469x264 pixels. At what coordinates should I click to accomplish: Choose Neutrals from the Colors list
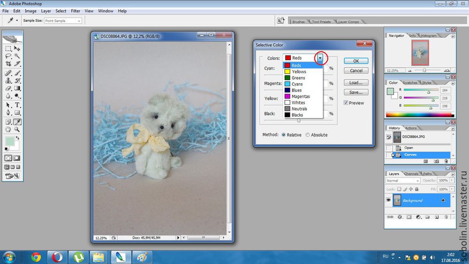tap(303, 109)
